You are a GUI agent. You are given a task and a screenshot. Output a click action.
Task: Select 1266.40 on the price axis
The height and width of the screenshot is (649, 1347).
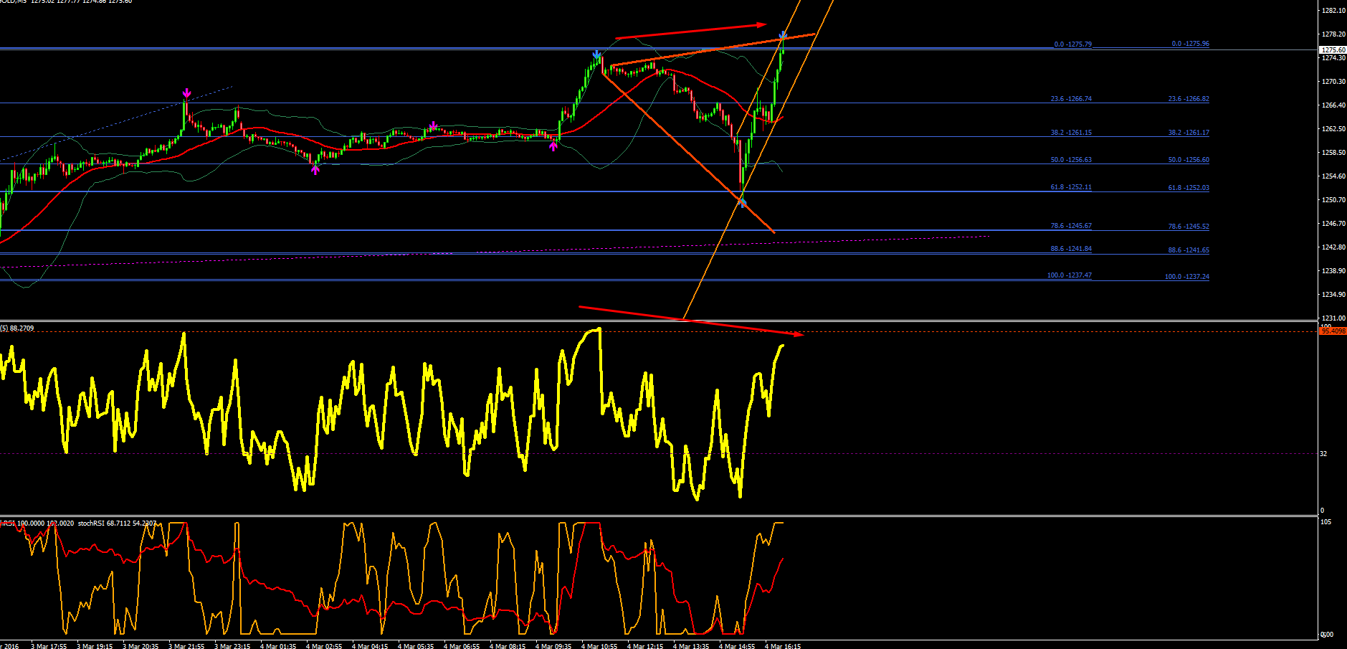tap(1333, 105)
